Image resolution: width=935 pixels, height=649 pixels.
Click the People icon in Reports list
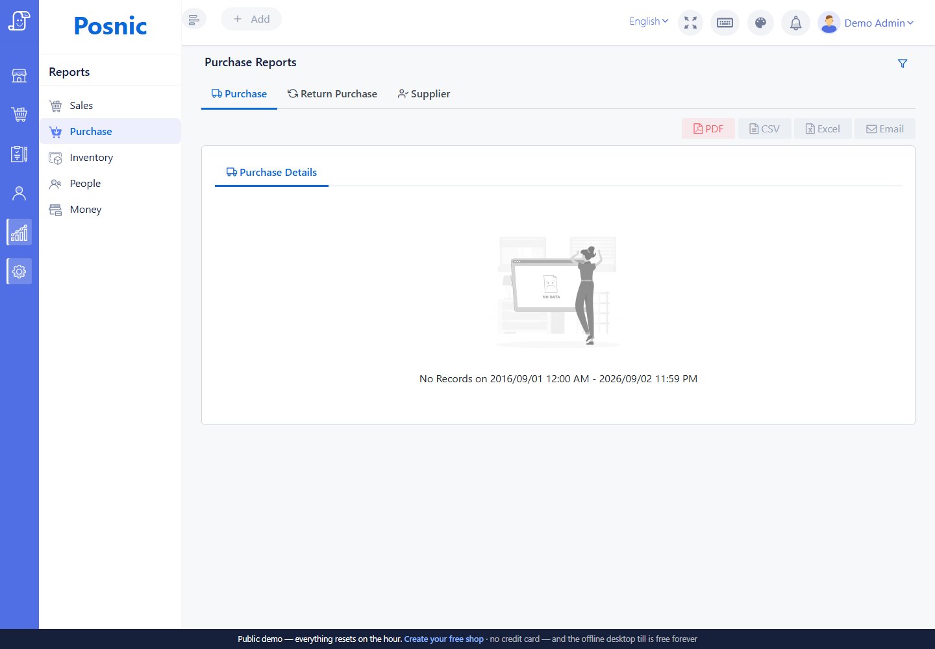(x=56, y=184)
